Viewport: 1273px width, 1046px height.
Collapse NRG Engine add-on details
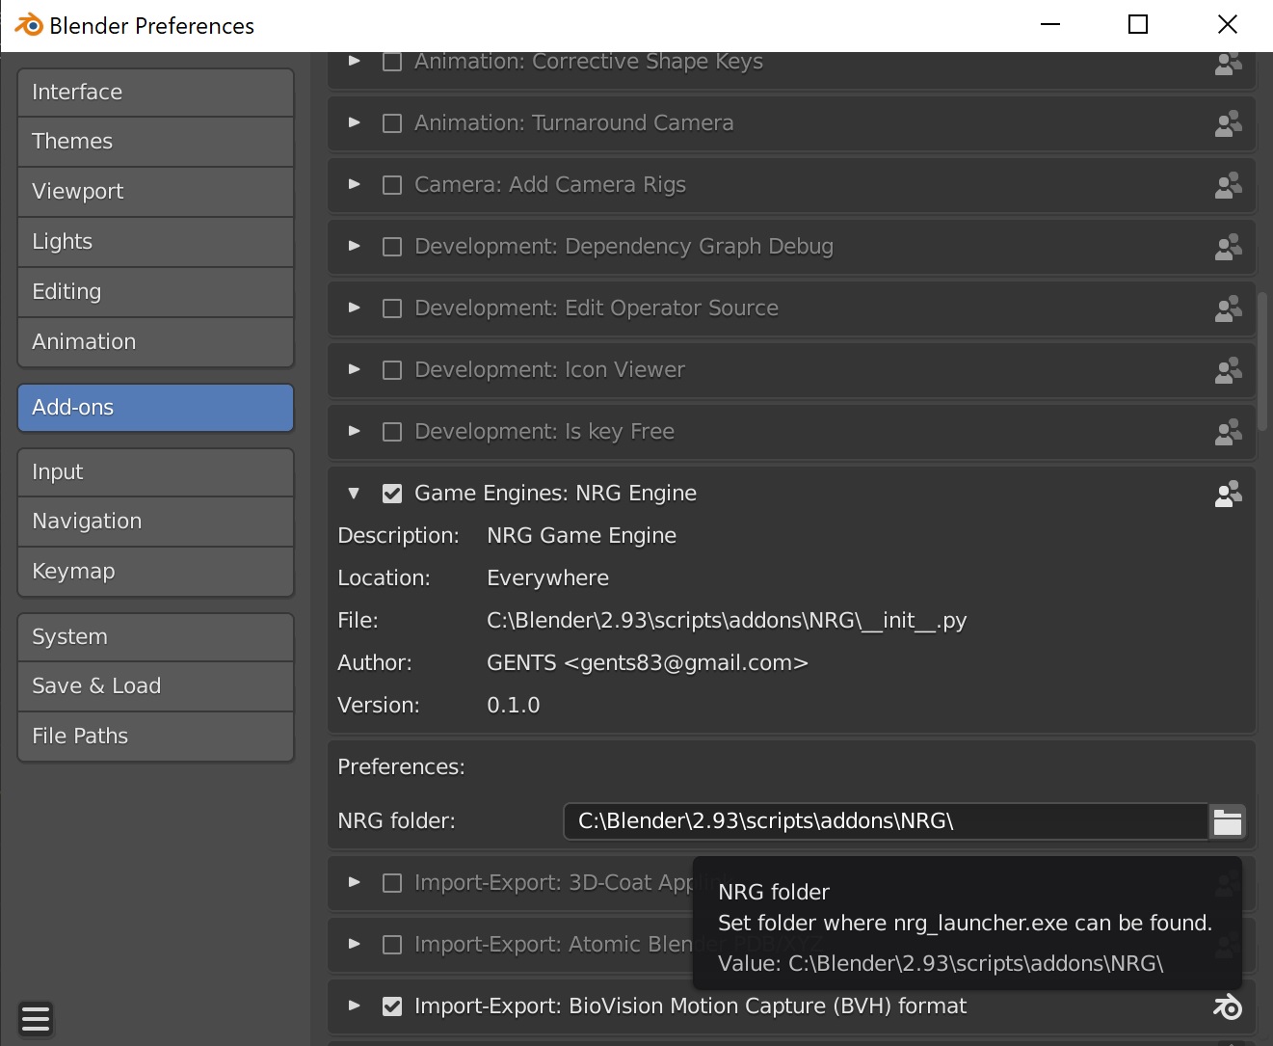[354, 494]
